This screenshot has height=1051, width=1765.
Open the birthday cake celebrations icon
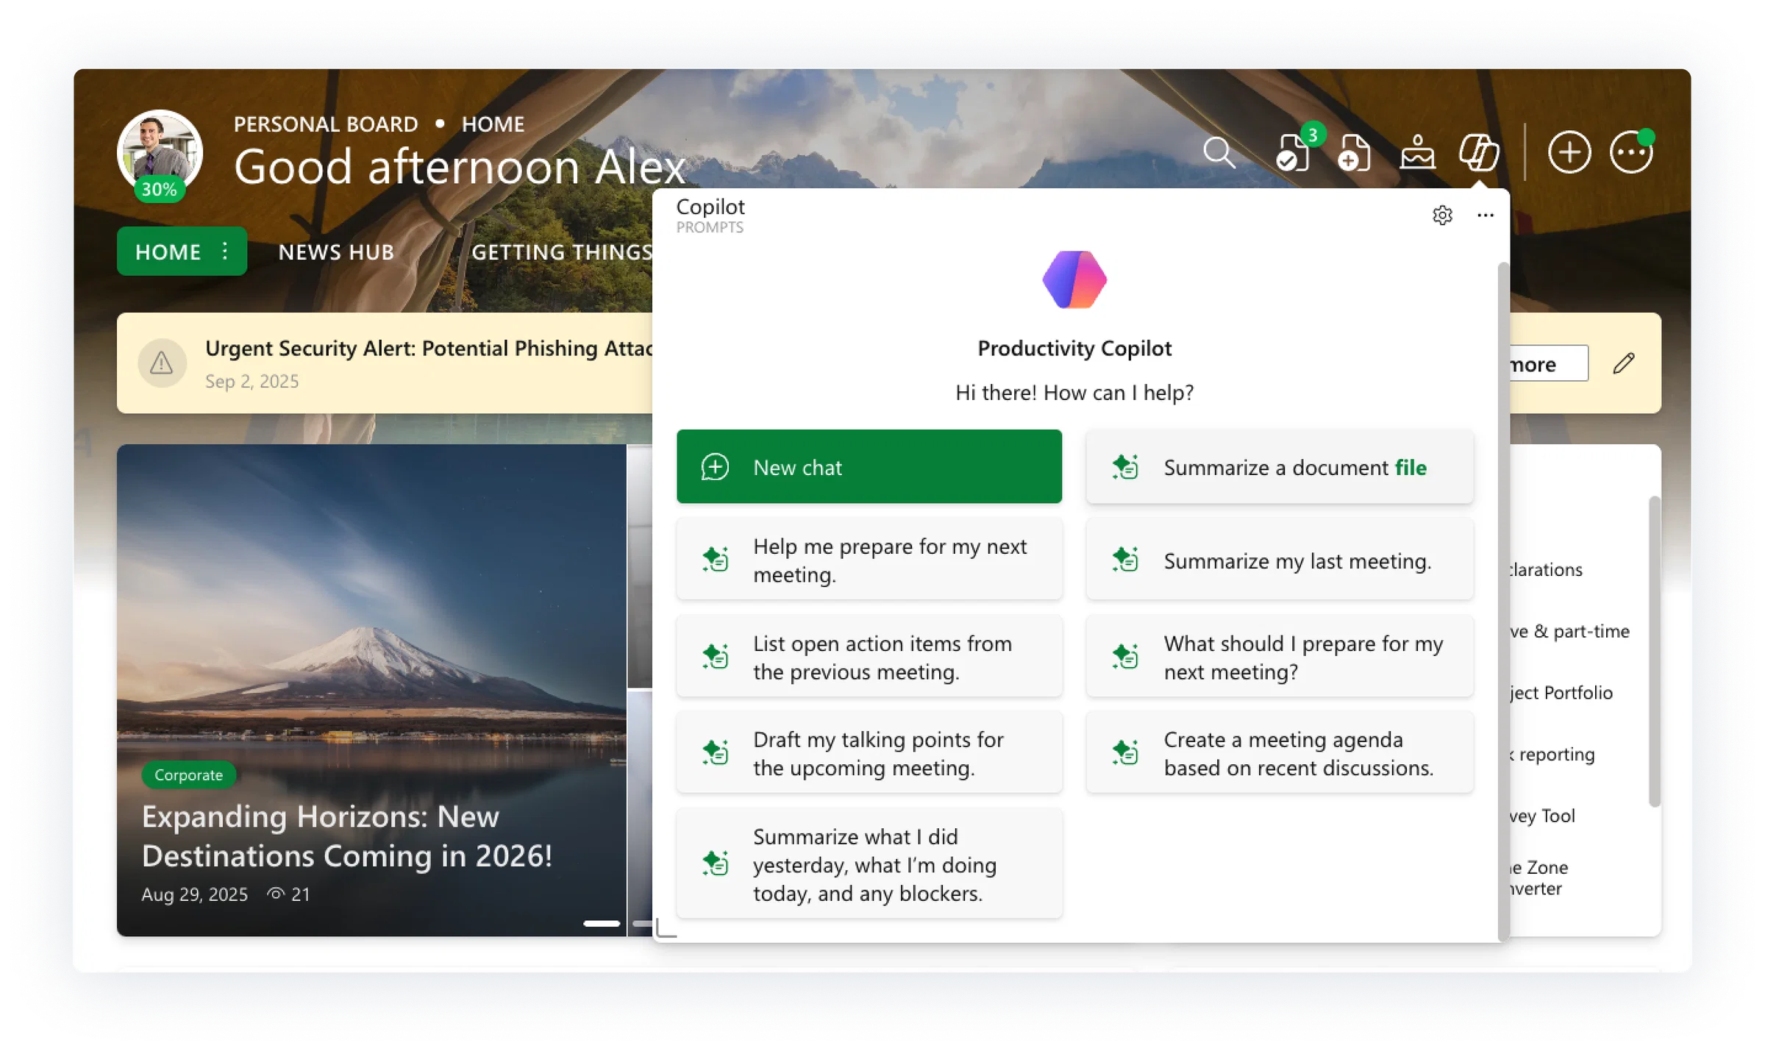coord(1417,152)
